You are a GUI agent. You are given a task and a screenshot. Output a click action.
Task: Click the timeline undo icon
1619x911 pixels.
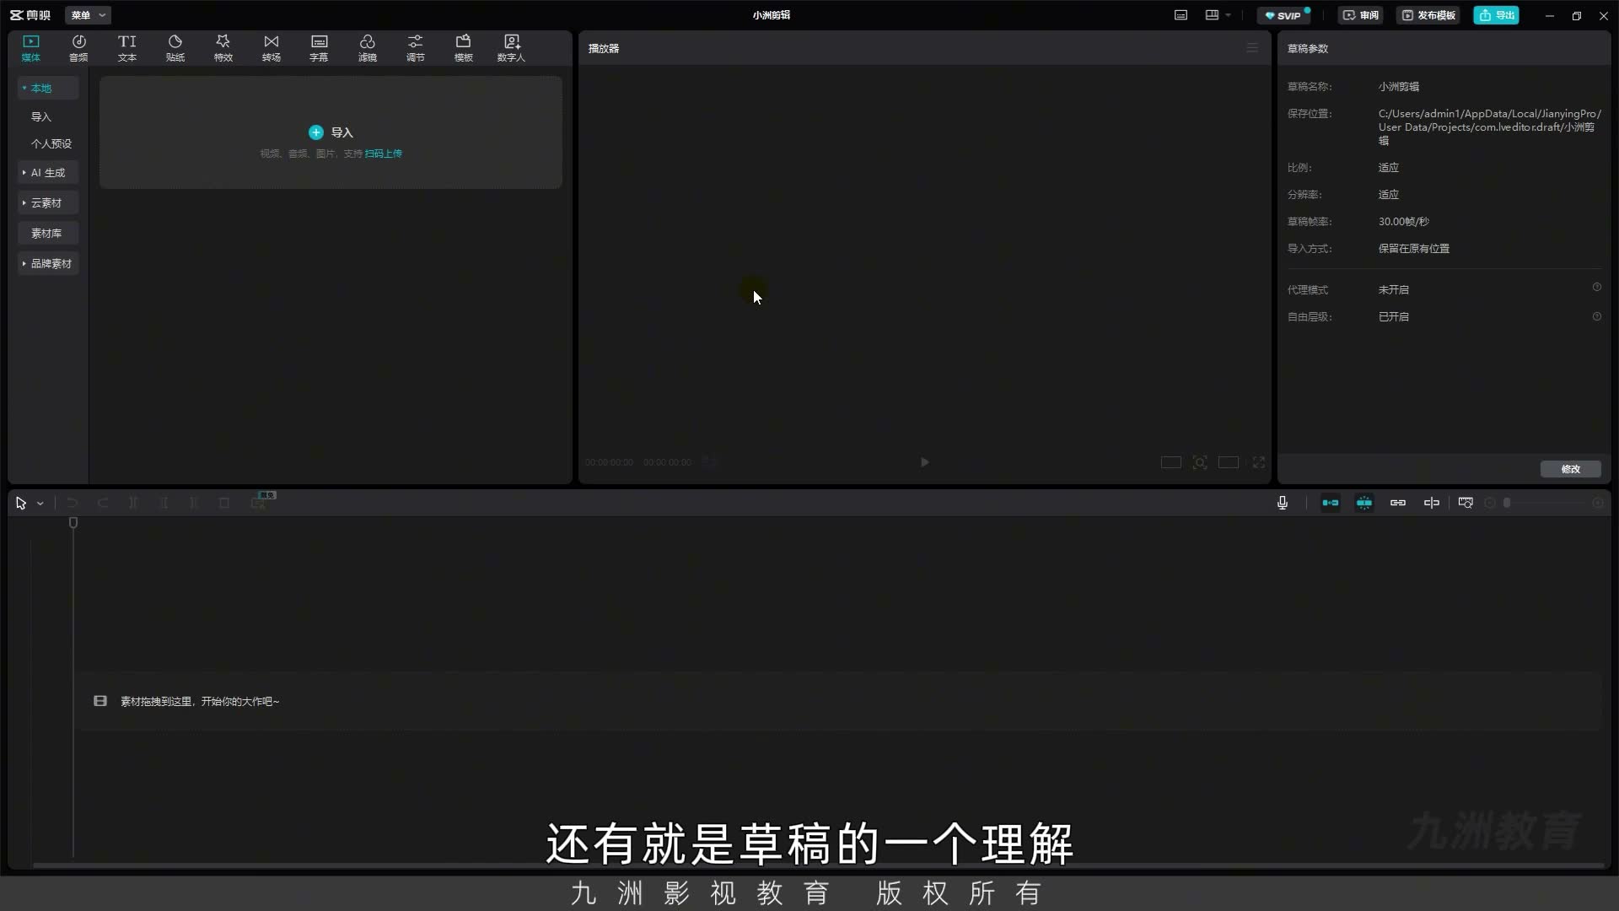click(x=73, y=504)
